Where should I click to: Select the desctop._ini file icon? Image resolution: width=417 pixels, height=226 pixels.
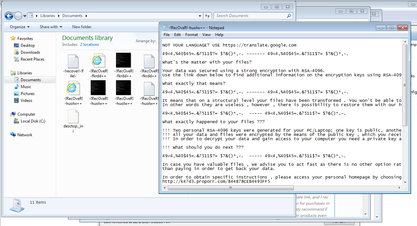pyautogui.click(x=73, y=117)
